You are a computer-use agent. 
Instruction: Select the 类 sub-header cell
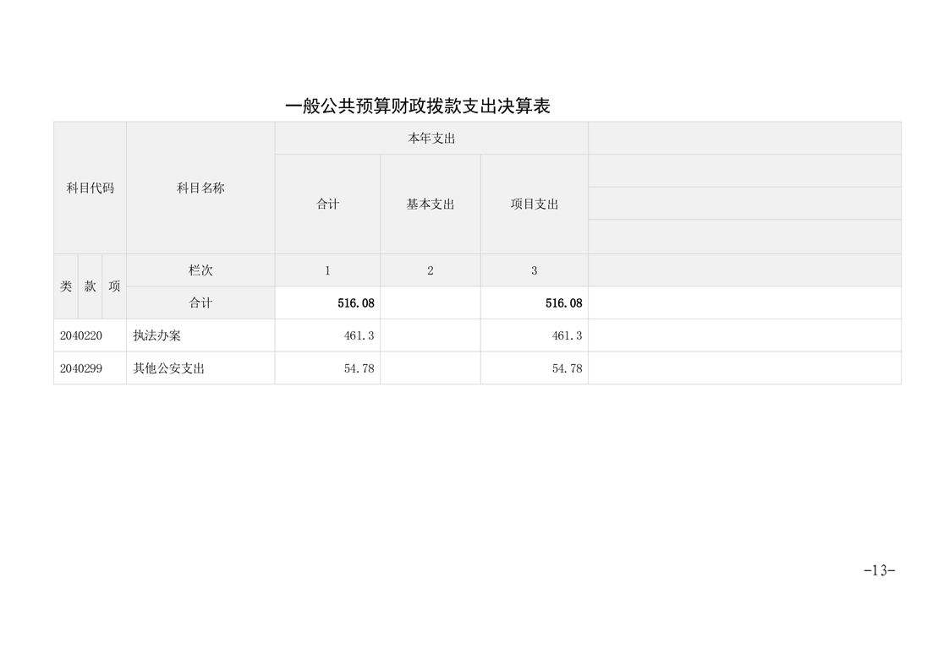pyautogui.click(x=66, y=286)
